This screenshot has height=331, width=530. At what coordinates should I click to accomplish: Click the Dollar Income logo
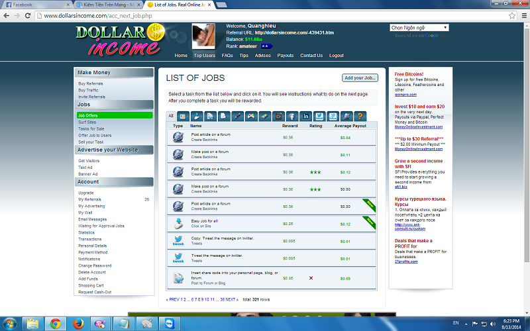[x=120, y=40]
